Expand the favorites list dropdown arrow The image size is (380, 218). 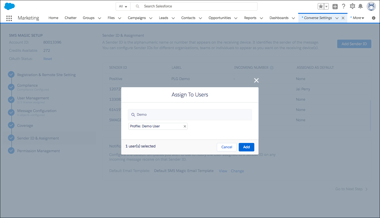point(326,6)
